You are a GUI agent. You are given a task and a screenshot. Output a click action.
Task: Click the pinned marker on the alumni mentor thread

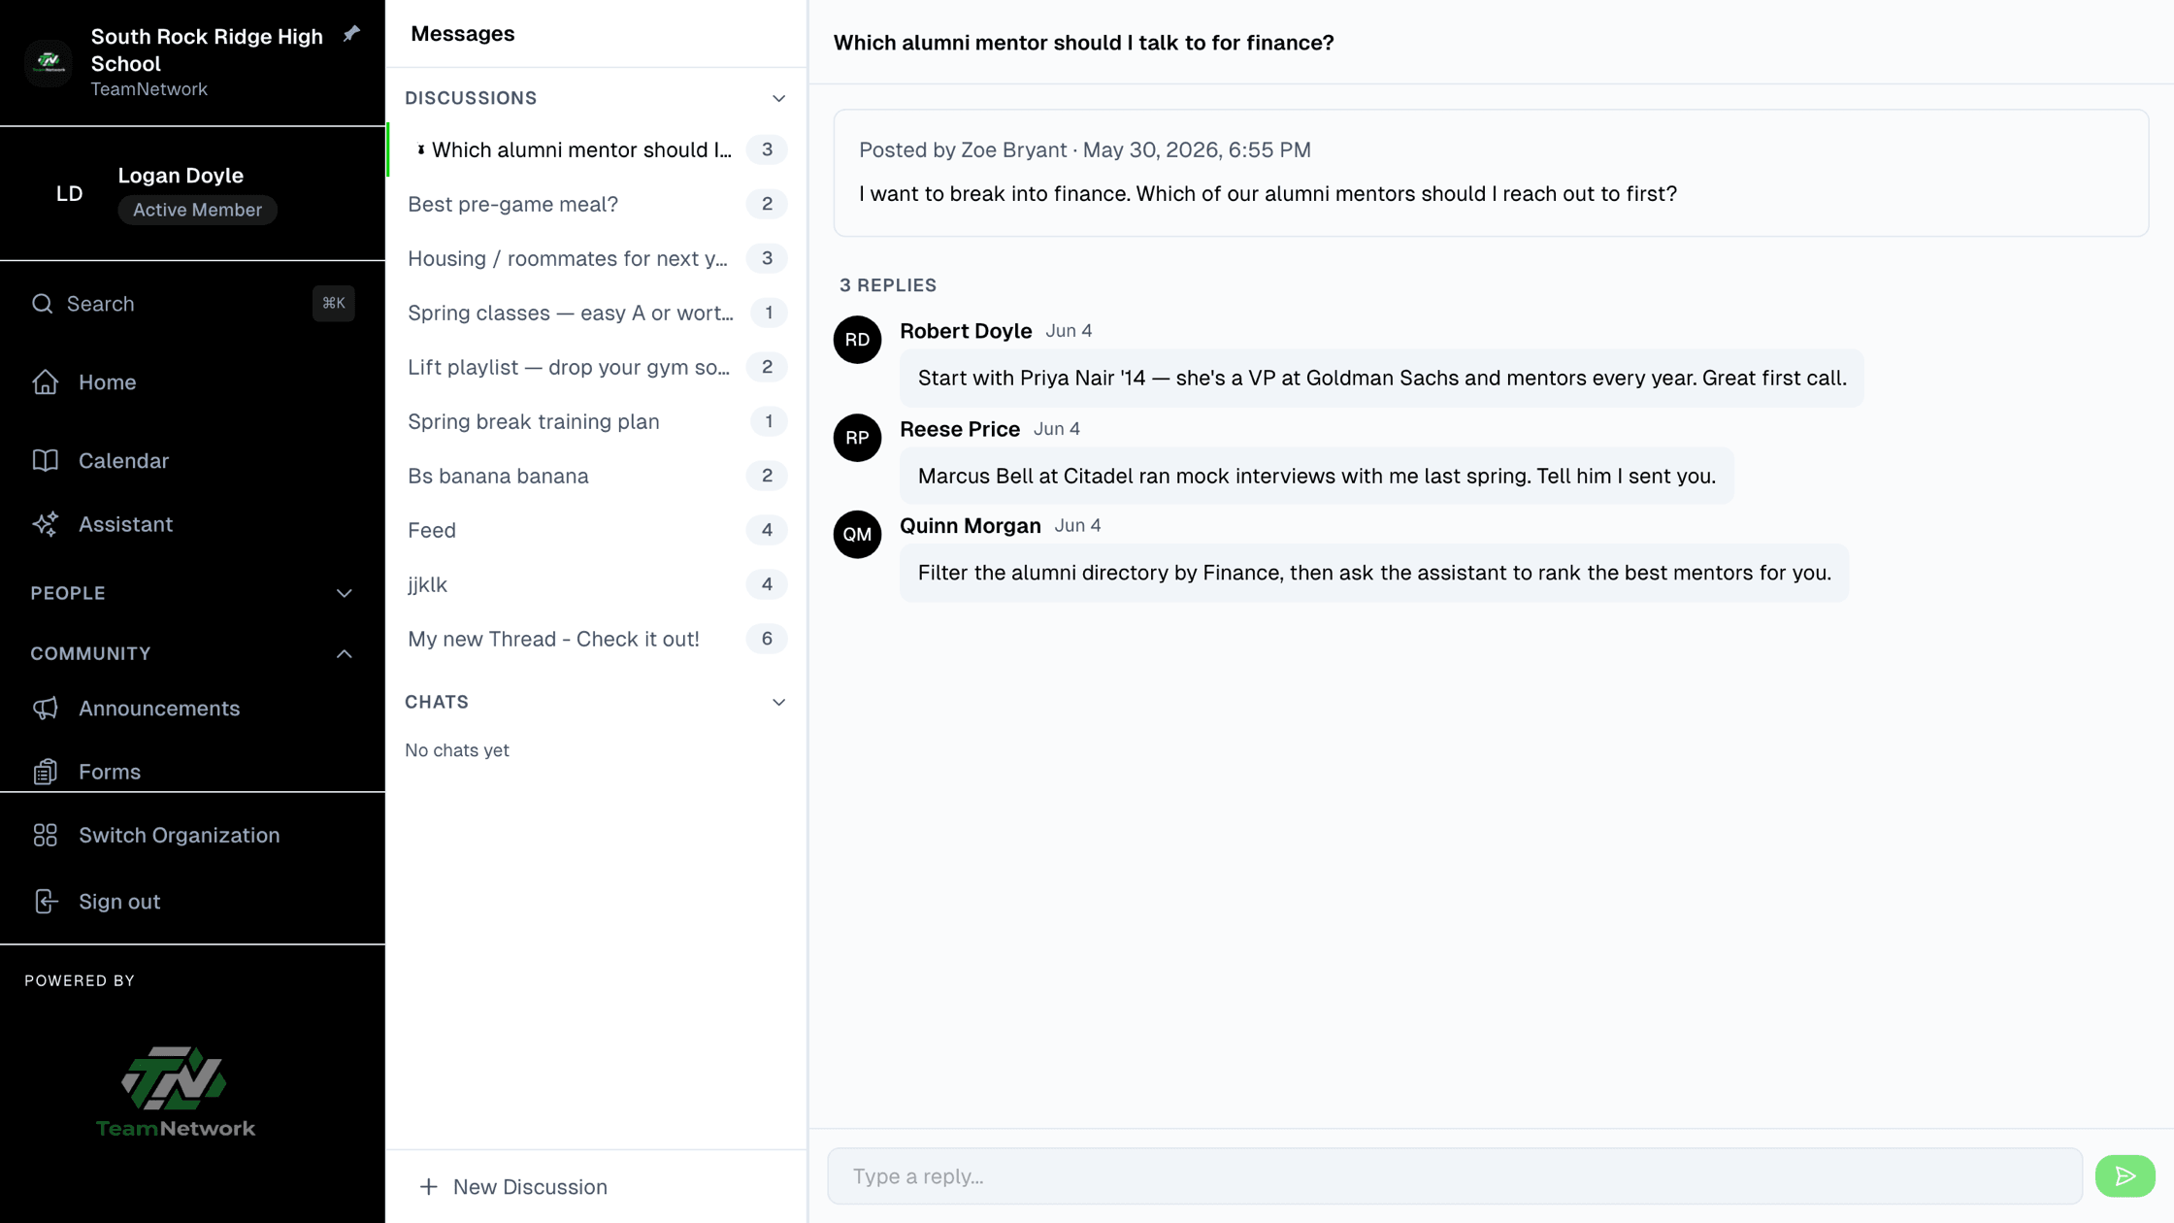[420, 149]
